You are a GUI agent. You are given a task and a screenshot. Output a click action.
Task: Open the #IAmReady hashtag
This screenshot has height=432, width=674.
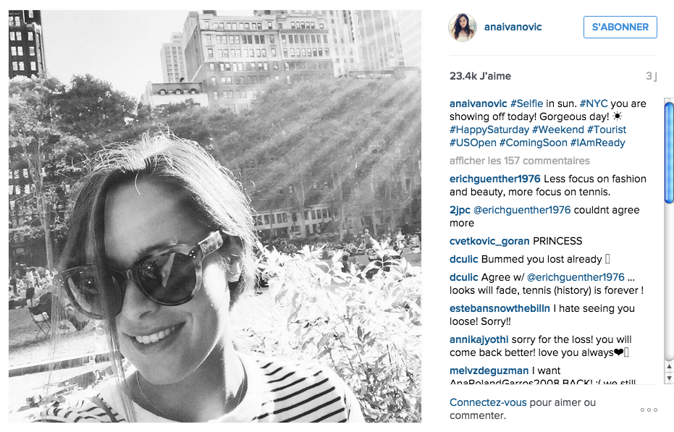pos(597,143)
